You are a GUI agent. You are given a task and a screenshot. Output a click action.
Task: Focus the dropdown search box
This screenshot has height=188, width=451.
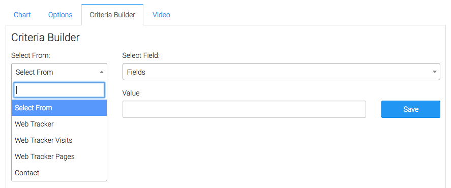pyautogui.click(x=59, y=90)
